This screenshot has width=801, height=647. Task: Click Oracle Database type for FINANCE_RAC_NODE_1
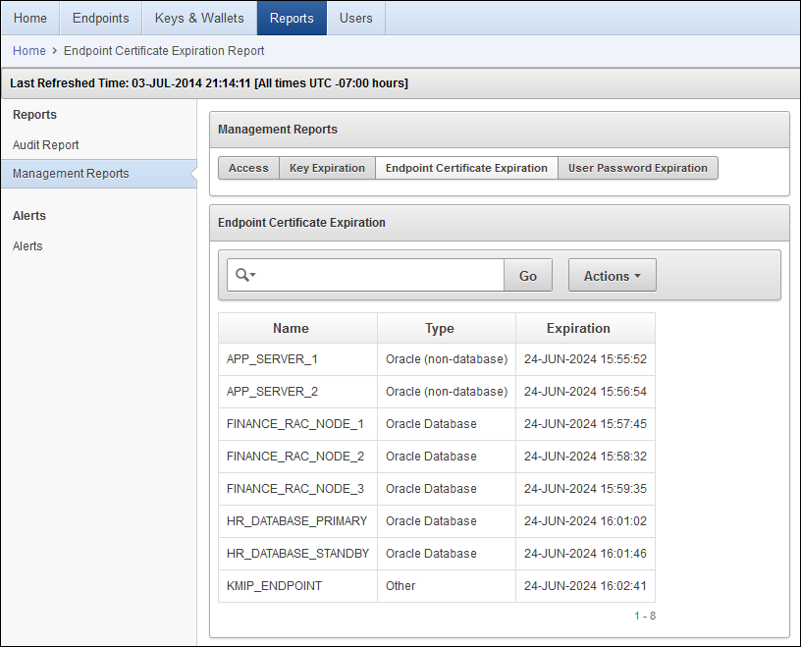pos(447,424)
